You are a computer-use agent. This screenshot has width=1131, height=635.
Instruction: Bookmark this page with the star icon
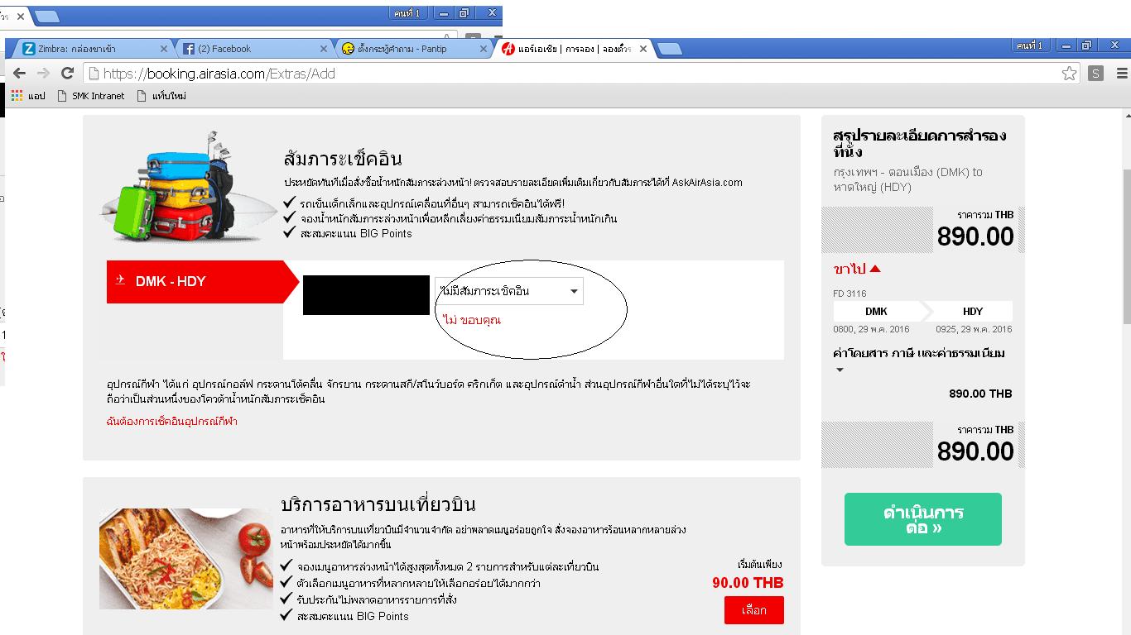(x=1069, y=74)
